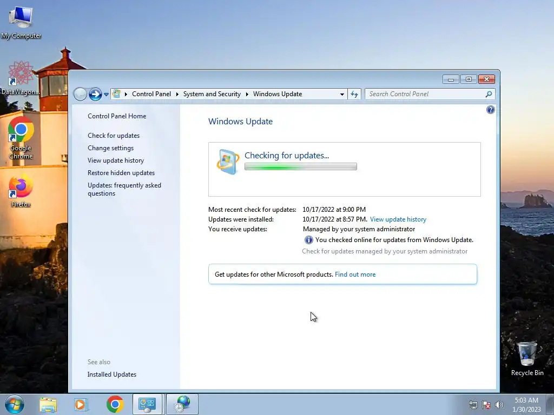The image size is (554, 415).
Task: Click View update history next to installed date
Action: pos(398,219)
